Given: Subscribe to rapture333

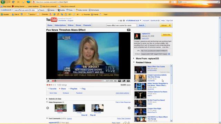Looking at the screenshot, I should tap(166, 34).
